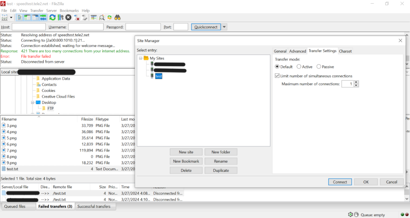Click the Host input field

click(29, 27)
